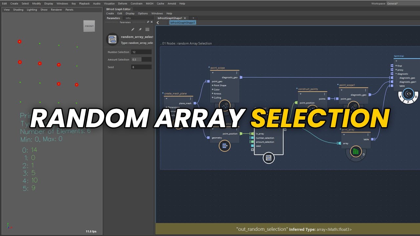420x236 pixels.
Task: Close the bifrostGraphShape1 tab
Action: click(185, 18)
